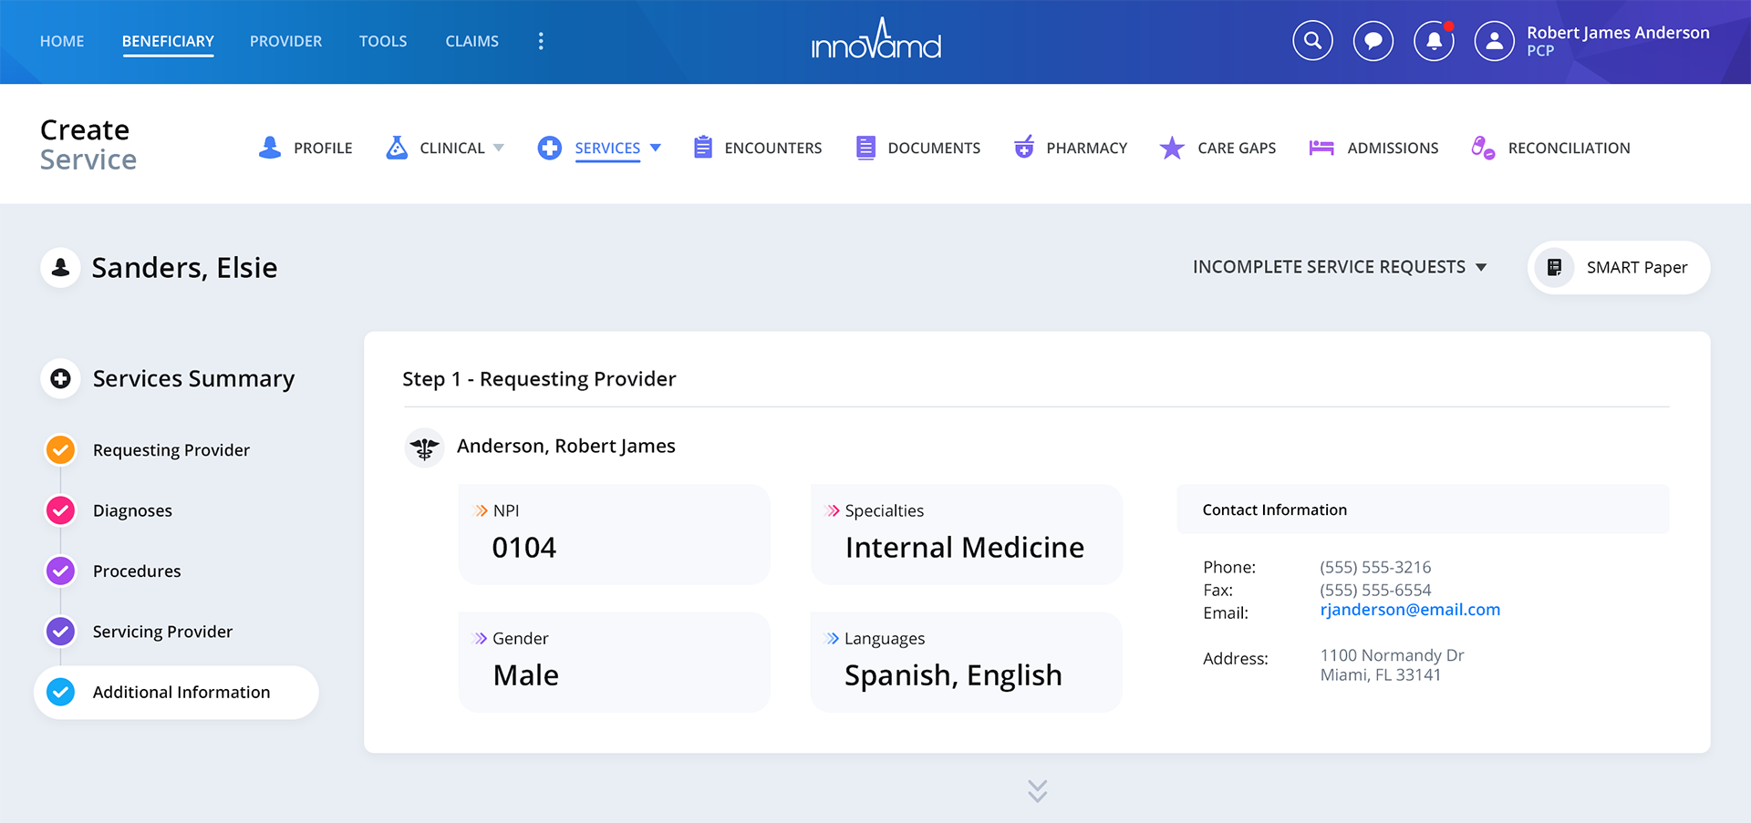
Task: Click the pink check for Diagnoses step
Action: coord(60,510)
